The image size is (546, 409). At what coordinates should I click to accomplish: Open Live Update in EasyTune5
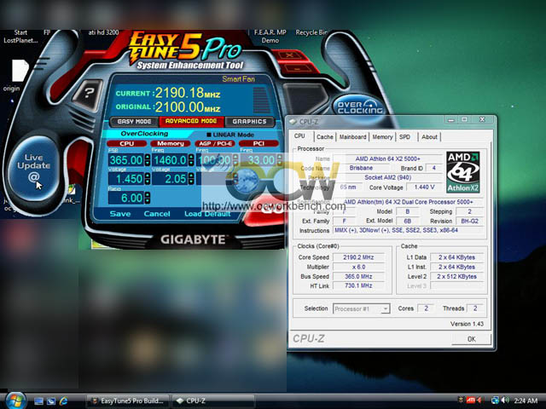tap(34, 168)
